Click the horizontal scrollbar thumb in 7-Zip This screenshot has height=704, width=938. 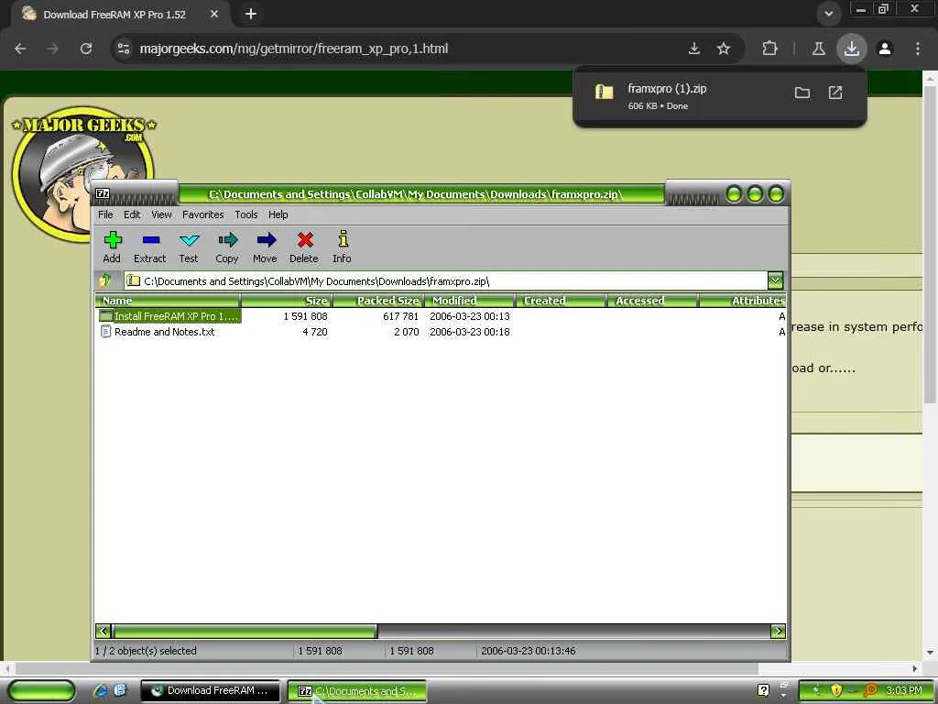(245, 631)
